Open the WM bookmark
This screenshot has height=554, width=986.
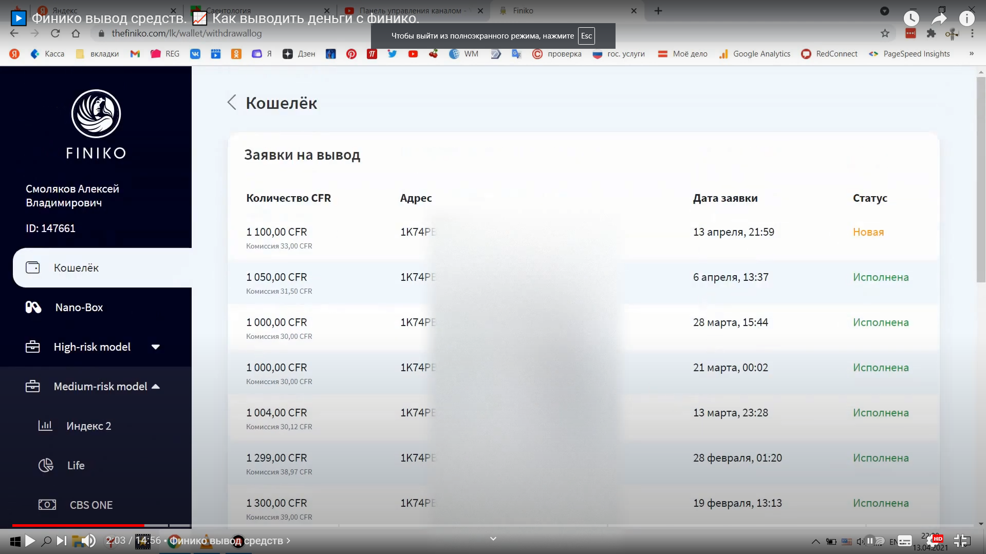[x=464, y=54]
